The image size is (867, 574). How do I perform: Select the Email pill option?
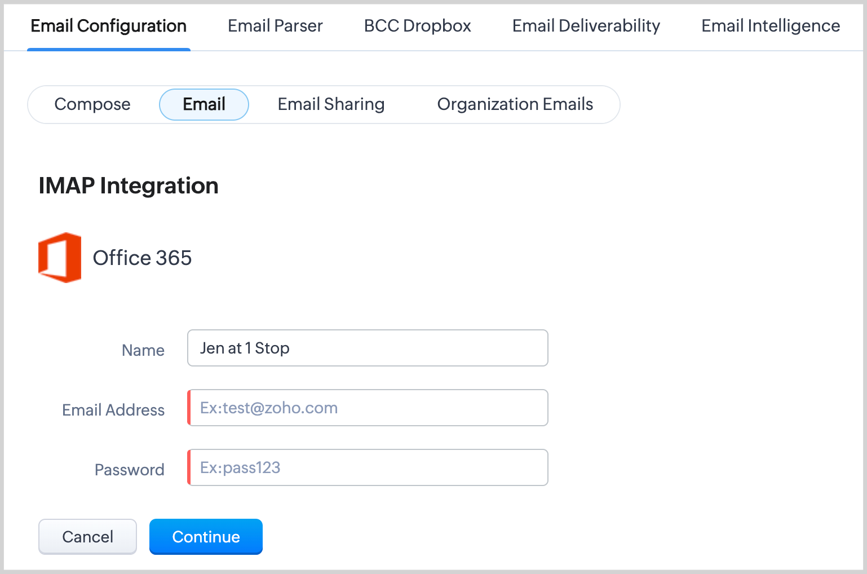204,104
